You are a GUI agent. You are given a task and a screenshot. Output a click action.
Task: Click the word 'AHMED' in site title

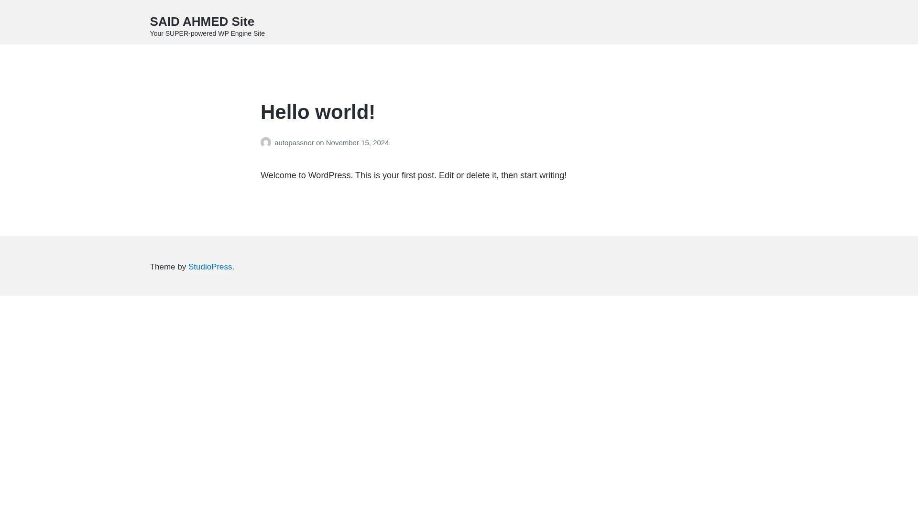click(205, 21)
